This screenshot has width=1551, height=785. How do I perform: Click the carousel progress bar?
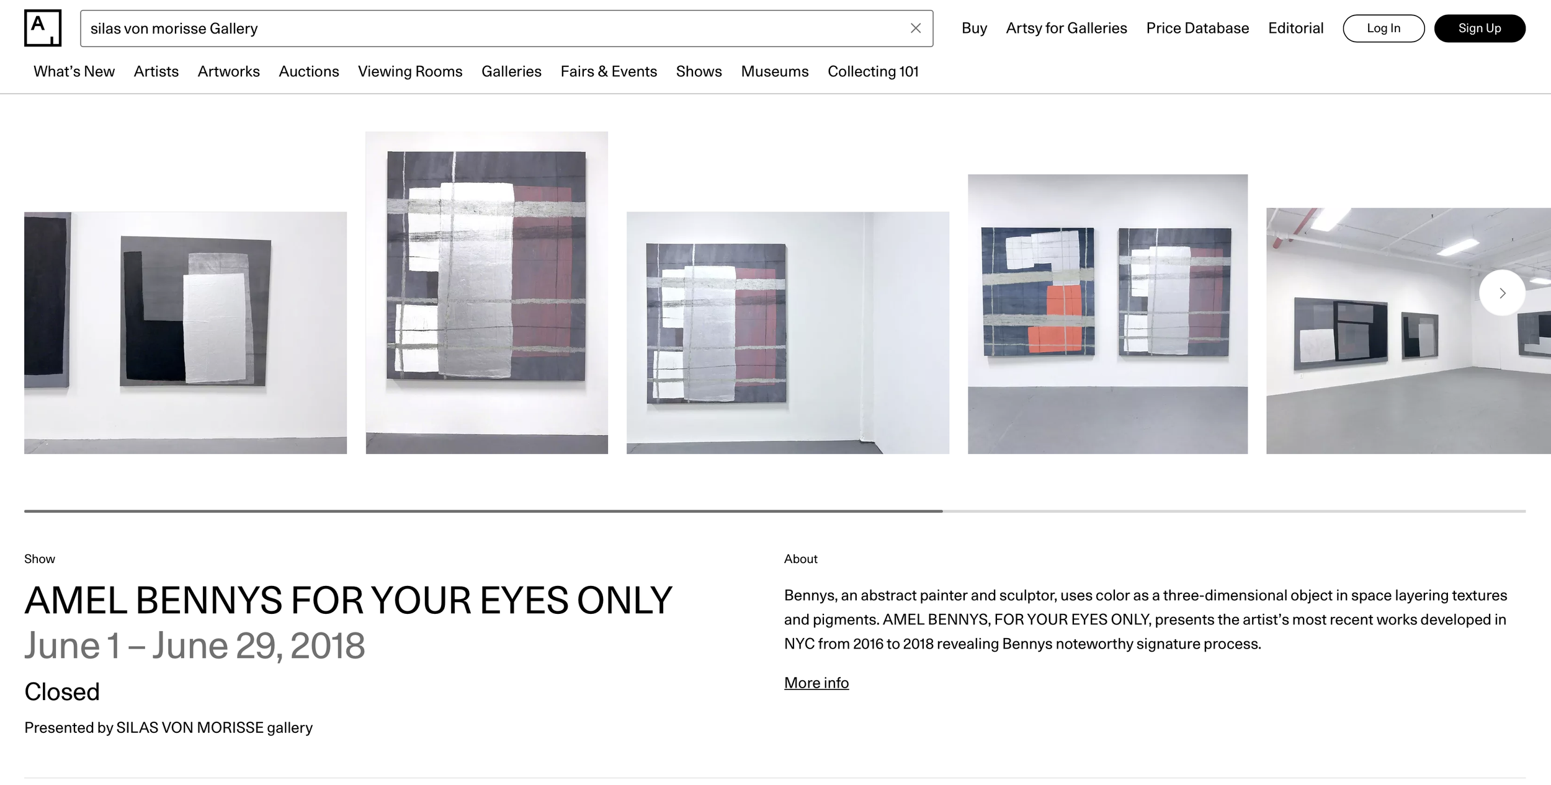click(775, 511)
